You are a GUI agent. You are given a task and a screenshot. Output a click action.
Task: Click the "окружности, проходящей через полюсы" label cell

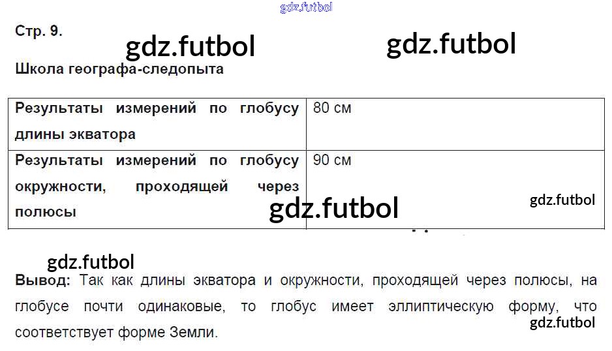coord(157,187)
